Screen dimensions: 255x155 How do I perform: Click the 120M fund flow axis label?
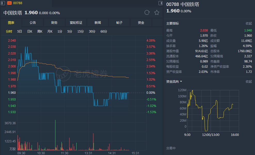click(182, 90)
